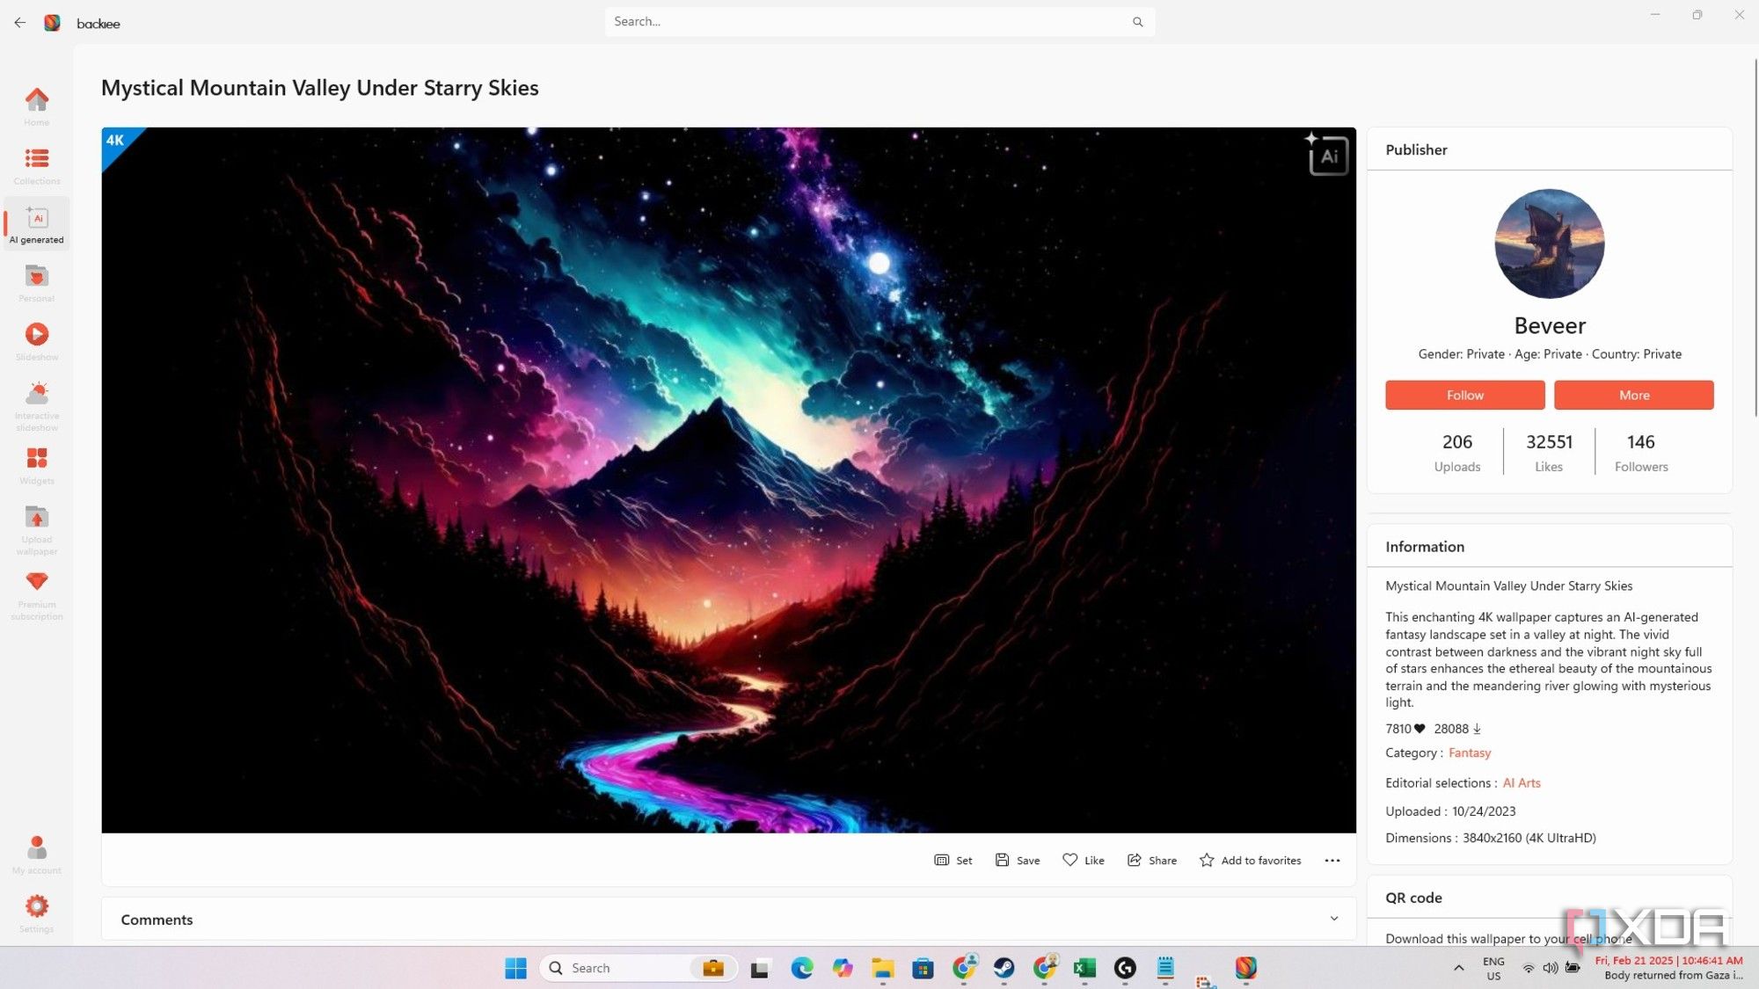This screenshot has height=989, width=1759.
Task: Click the taskbar Search box
Action: 639,968
